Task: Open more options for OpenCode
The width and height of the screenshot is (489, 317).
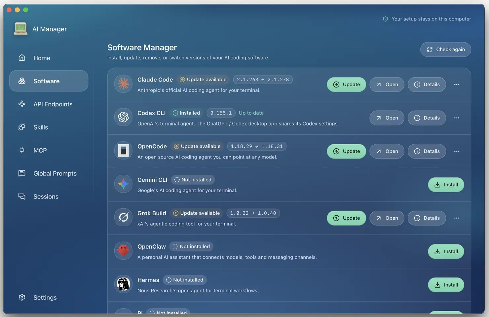Action: (x=457, y=151)
